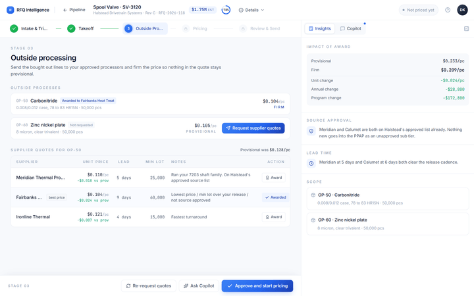Image resolution: width=474 pixels, height=296 pixels.
Task: Click the cube icon on OP-60 scope
Action: coord(313,220)
